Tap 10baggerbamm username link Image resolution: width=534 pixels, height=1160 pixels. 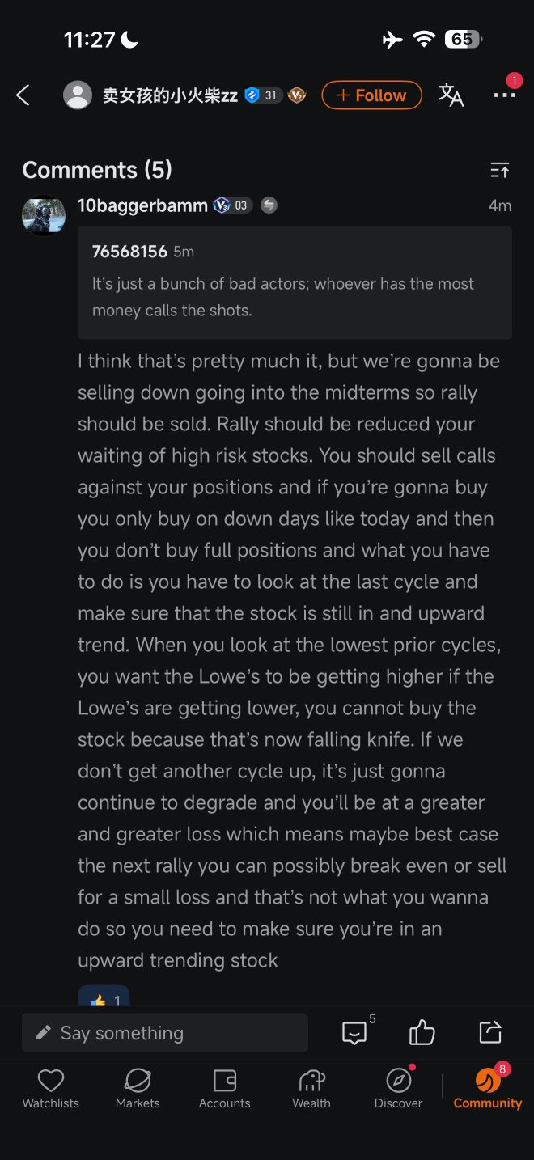tap(142, 205)
